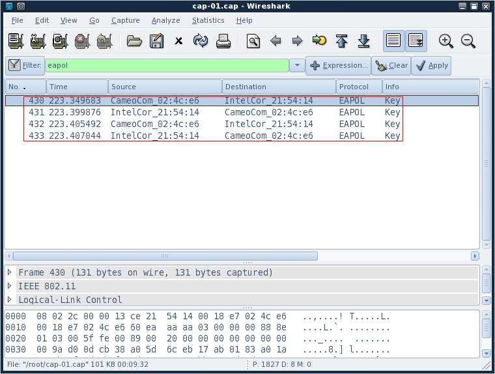
Task: Open window menu icon in title bar
Action: [x=9, y=6]
